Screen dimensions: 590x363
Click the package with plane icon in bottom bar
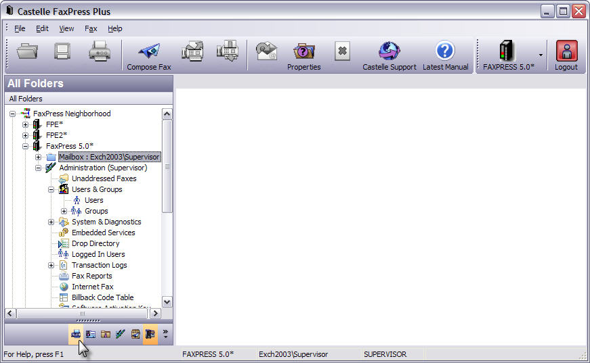pyautogui.click(x=135, y=334)
